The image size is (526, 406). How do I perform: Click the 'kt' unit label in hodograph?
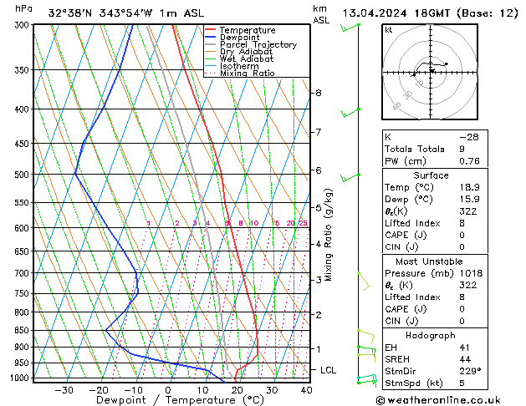[x=389, y=30]
